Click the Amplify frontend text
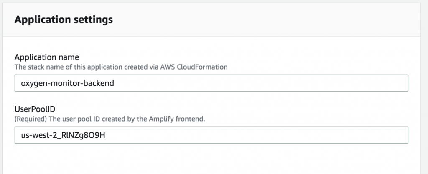 (181, 119)
